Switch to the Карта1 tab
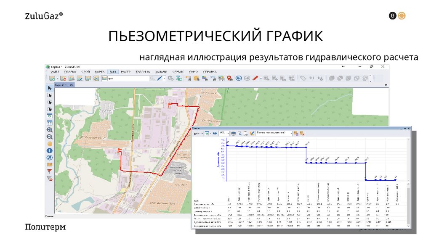The width and height of the screenshot is (431, 242). 59,85
